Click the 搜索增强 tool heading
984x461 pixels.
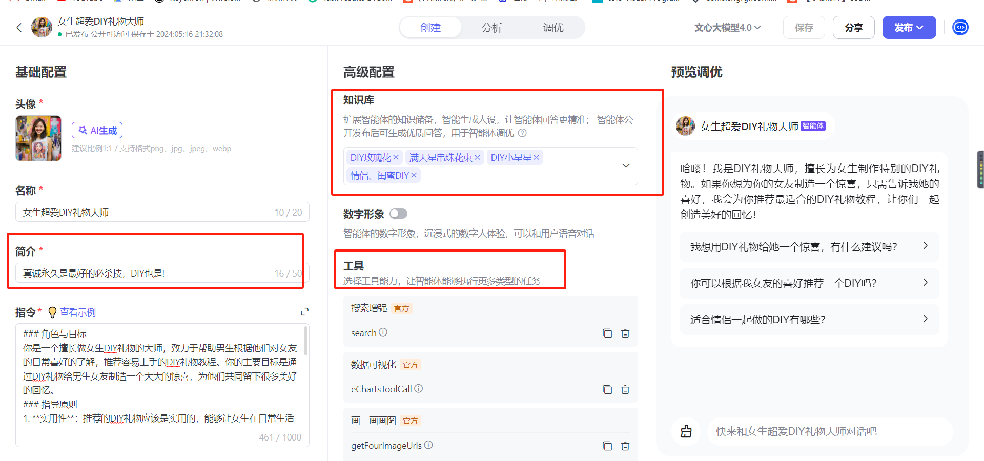[x=369, y=308]
